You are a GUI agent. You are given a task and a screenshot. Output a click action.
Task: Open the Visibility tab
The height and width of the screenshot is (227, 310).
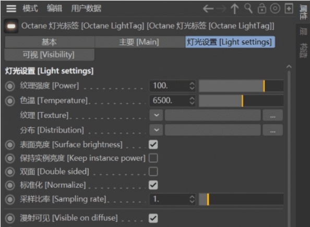pyautogui.click(x=49, y=55)
